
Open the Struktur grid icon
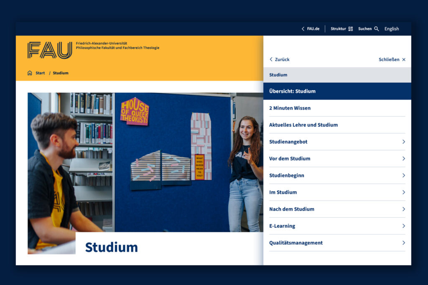pos(351,29)
